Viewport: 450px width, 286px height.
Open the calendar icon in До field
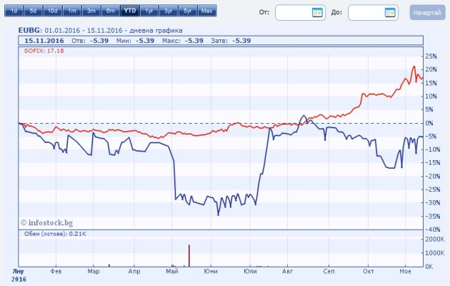coord(390,12)
